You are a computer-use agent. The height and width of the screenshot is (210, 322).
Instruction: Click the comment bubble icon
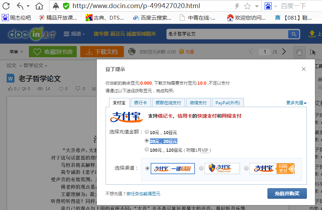pos(78,88)
